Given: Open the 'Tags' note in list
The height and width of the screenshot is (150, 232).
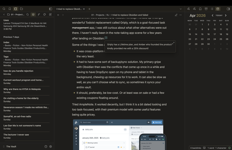Looking at the screenshot, I should (26, 61).
